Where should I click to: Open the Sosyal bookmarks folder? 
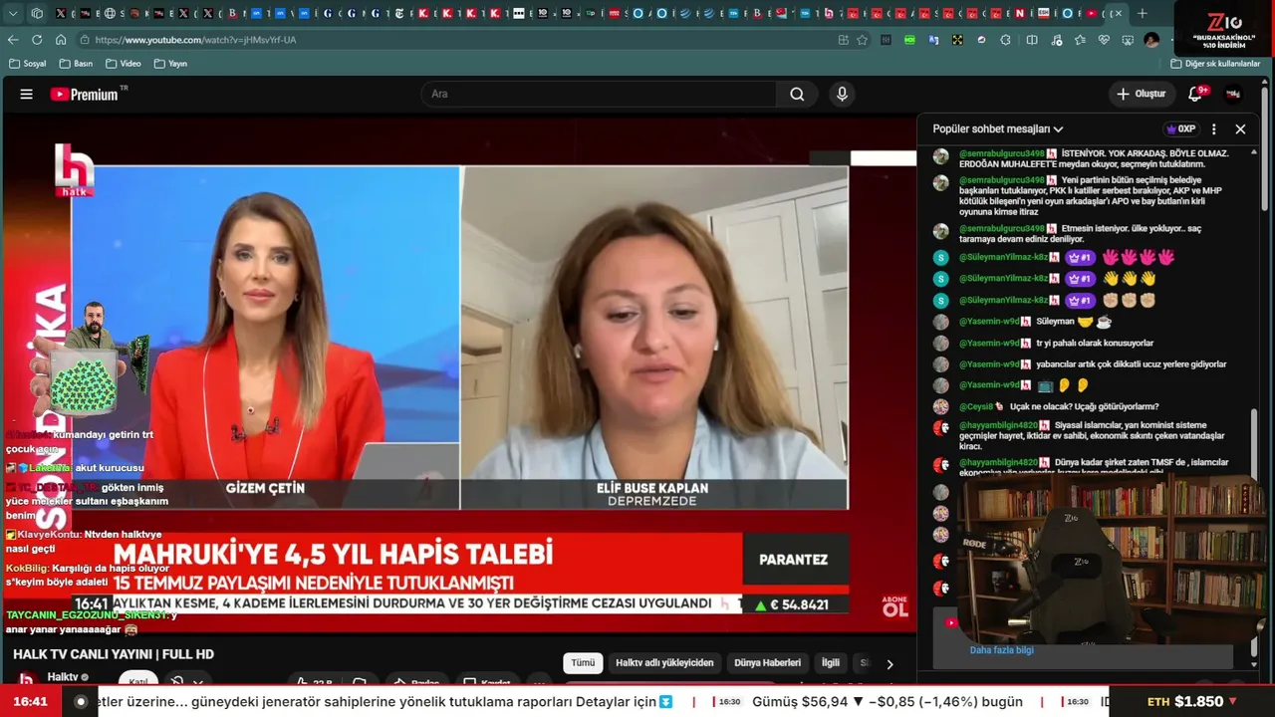tap(28, 64)
